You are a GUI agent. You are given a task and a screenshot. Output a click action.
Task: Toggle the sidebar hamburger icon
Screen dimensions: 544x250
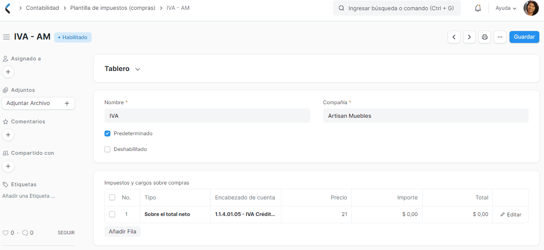click(6, 37)
